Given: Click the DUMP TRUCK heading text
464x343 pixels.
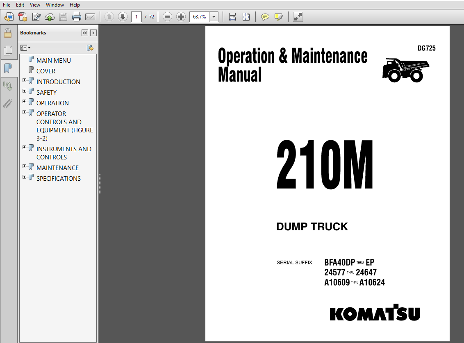Looking at the screenshot, I should [x=312, y=226].
